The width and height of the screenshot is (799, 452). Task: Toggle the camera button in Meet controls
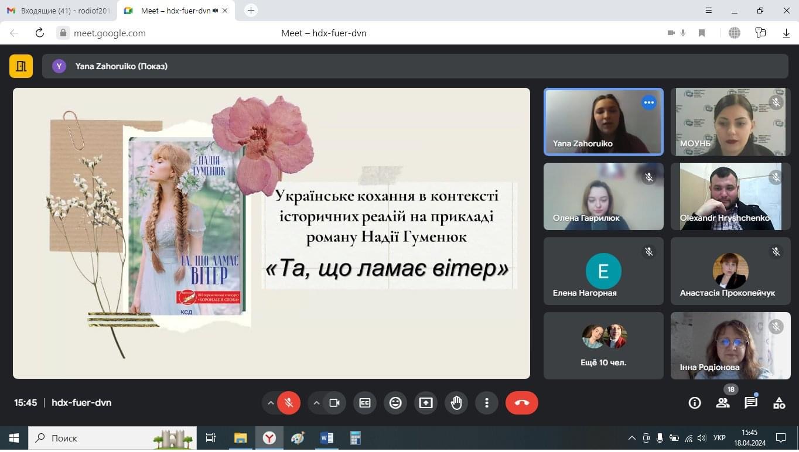(x=334, y=403)
